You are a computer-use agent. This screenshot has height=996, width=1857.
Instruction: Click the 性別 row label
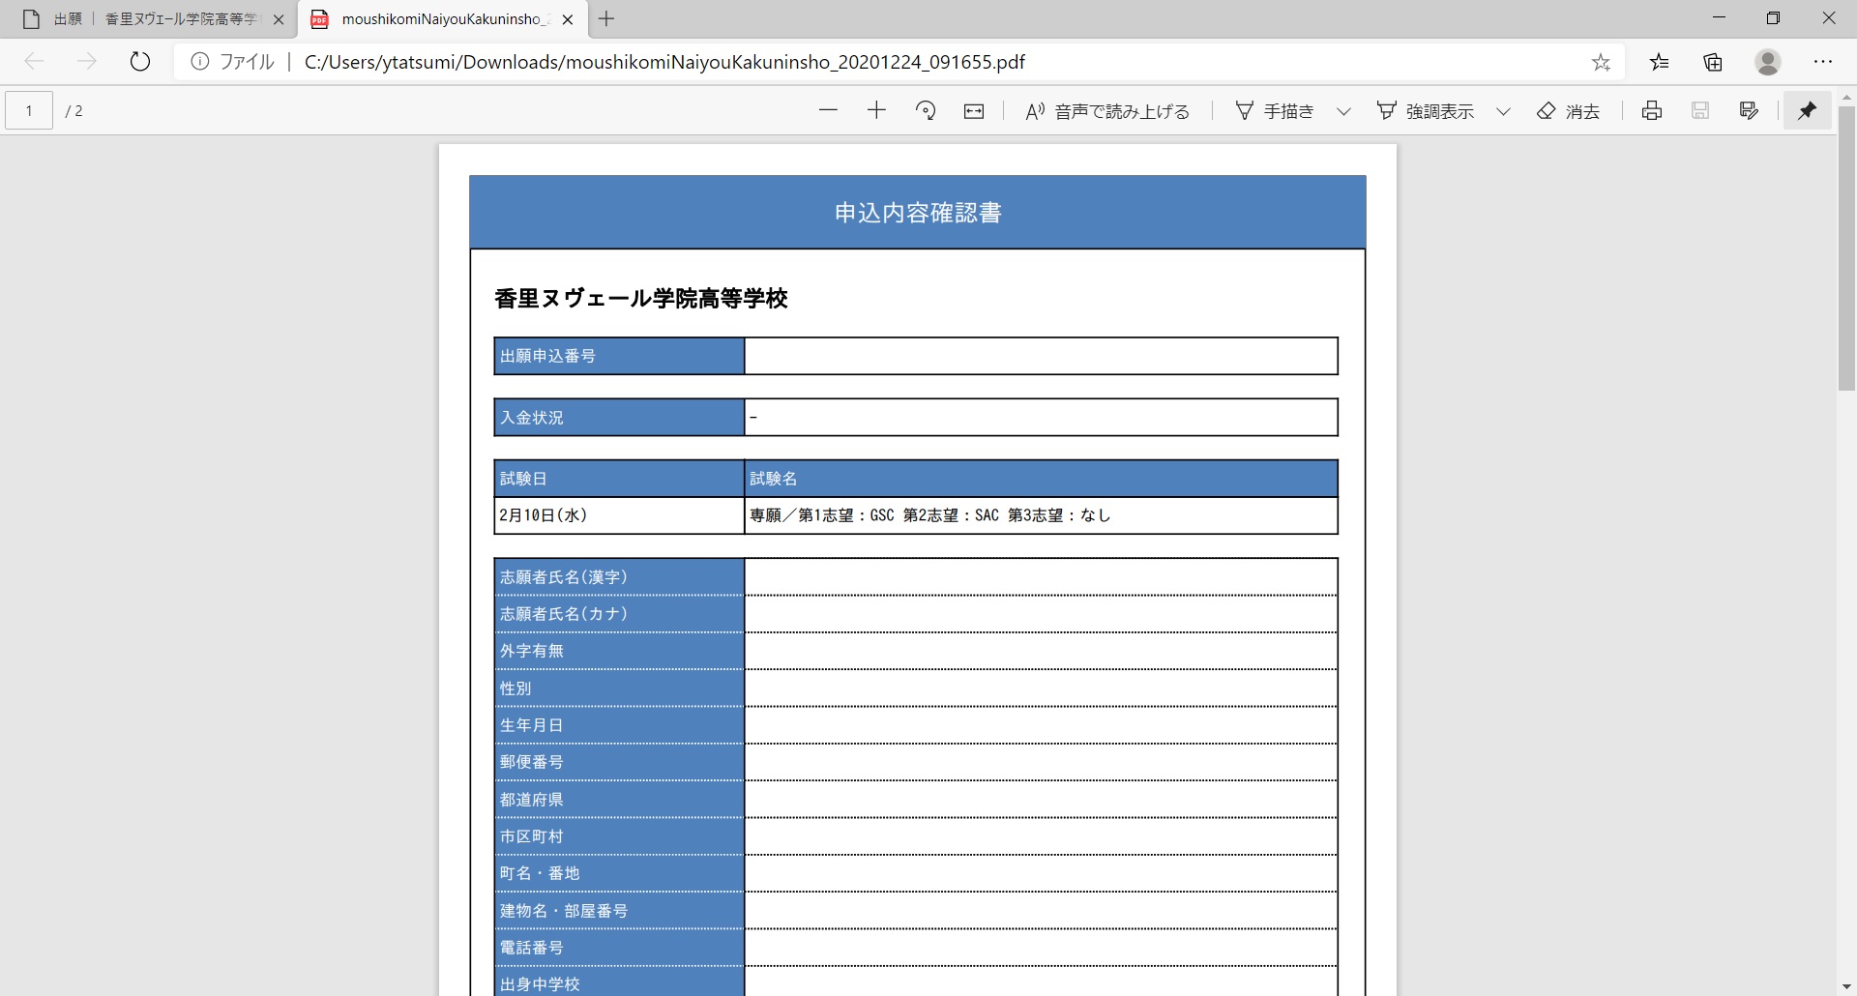(x=619, y=688)
